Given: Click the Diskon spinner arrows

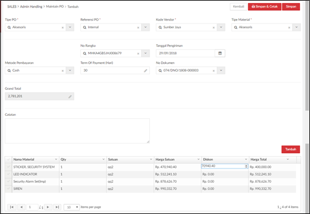Looking at the screenshot, I should point(246,166).
